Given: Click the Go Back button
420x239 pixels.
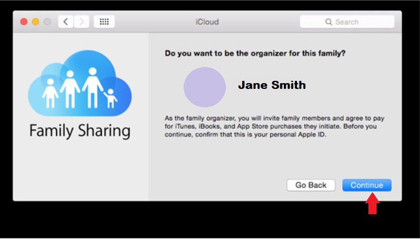Looking at the screenshot, I should pyautogui.click(x=311, y=185).
